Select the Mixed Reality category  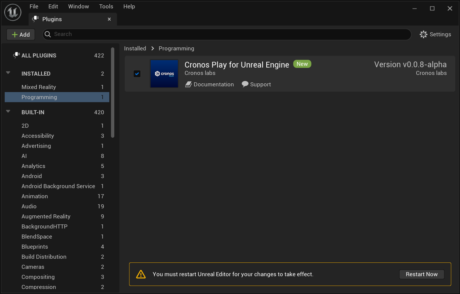pos(39,87)
